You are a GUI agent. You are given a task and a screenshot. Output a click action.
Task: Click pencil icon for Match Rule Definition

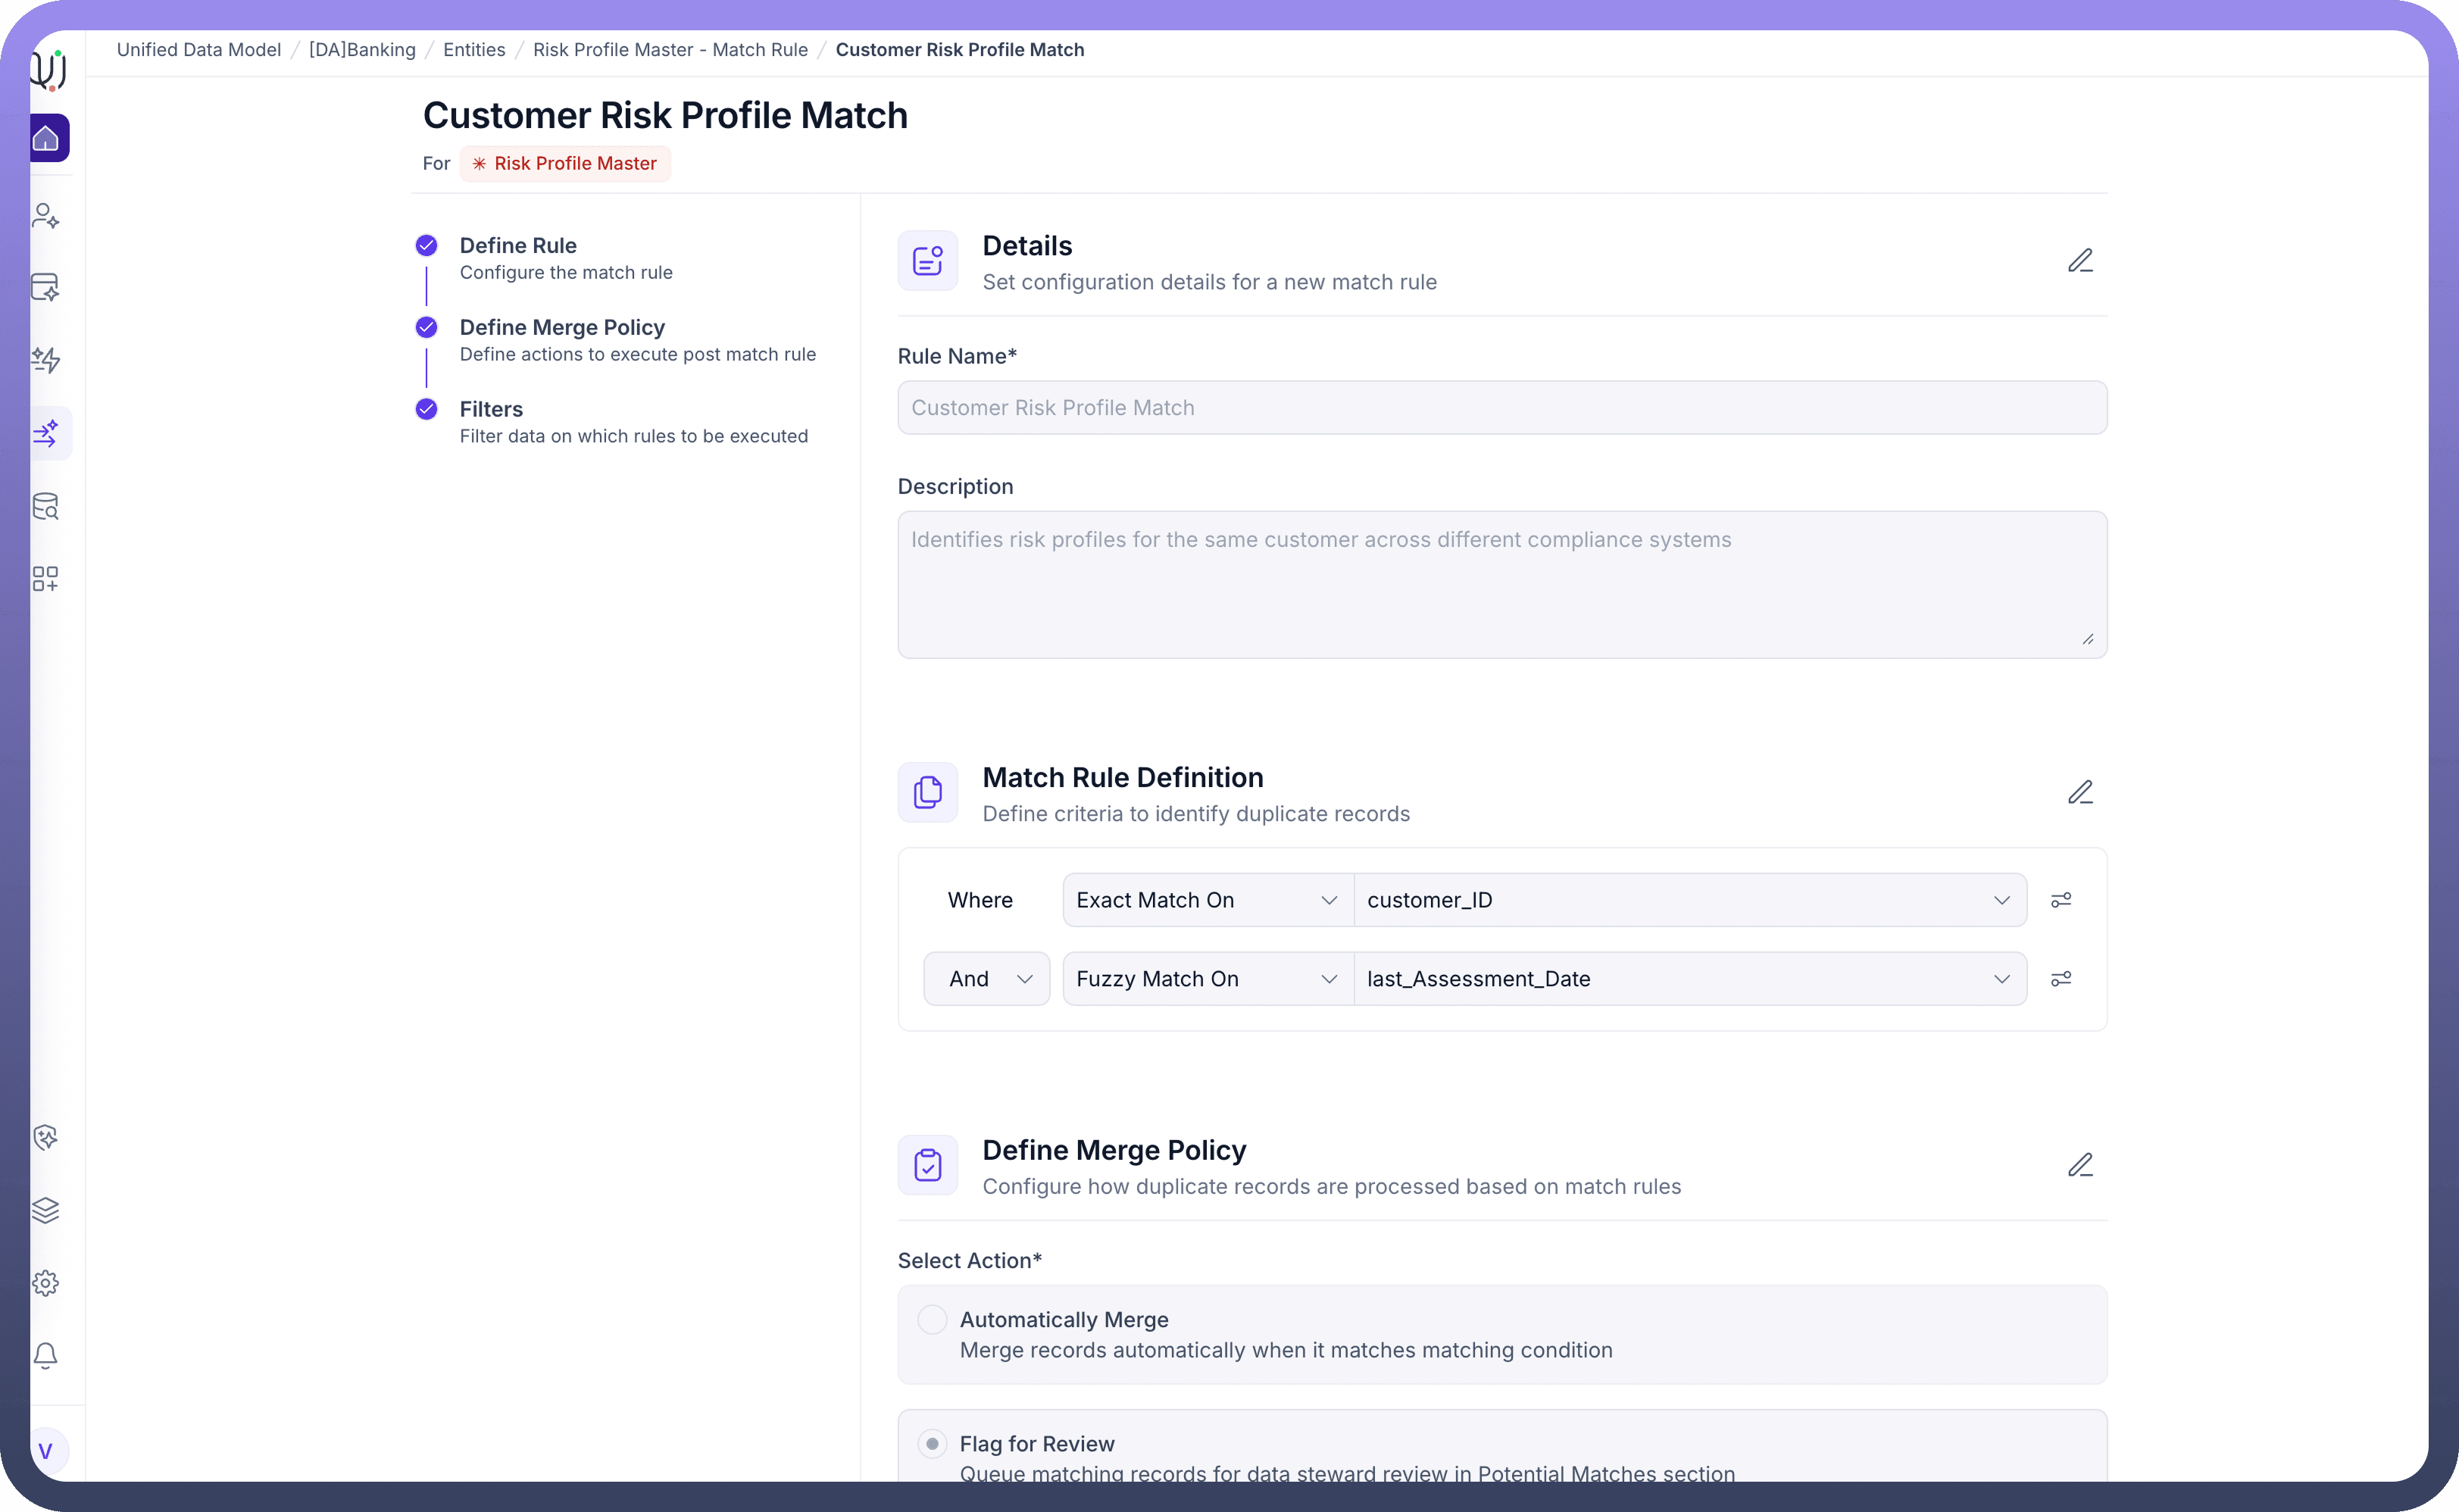click(x=2080, y=793)
